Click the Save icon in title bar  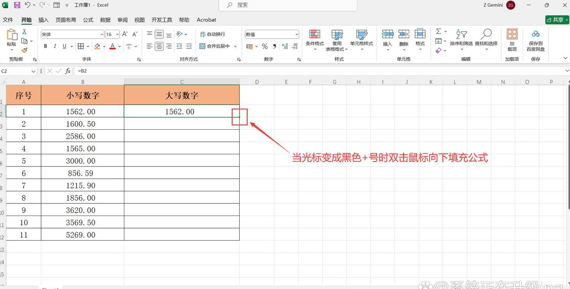click(x=17, y=5)
